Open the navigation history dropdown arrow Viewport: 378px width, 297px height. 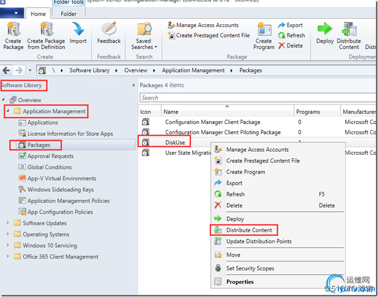30,70
